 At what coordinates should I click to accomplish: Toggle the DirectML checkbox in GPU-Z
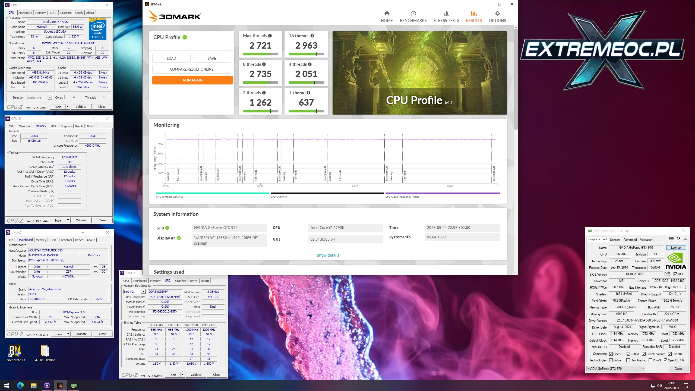pos(670,354)
